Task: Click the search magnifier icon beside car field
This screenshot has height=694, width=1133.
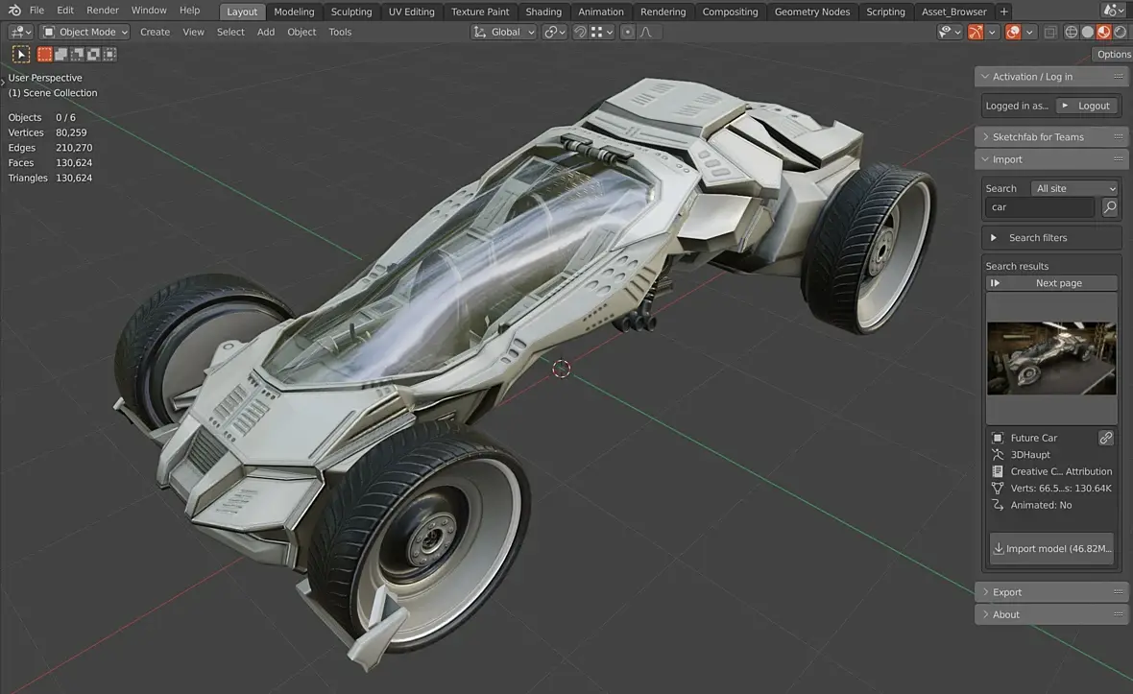Action: pos(1109,207)
